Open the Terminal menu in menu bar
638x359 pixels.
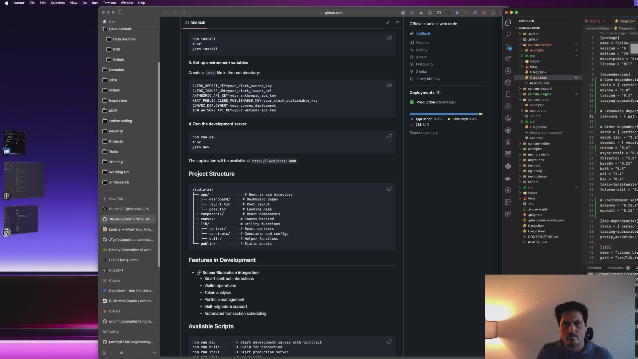click(x=109, y=3)
